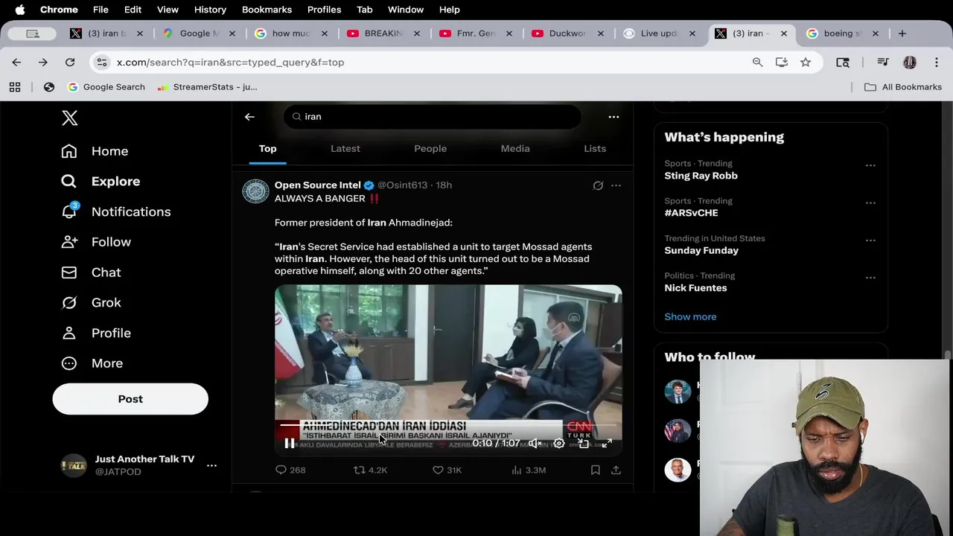The width and height of the screenshot is (953, 536).
Task: Click the iran search field
Action: 432,117
